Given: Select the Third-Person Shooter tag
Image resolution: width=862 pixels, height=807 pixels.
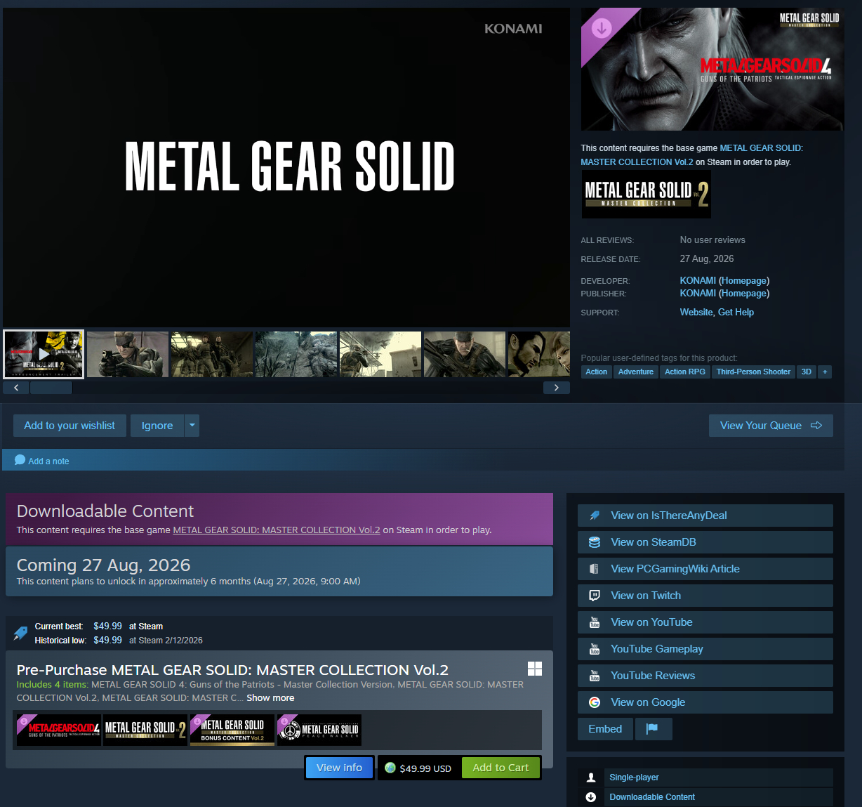Looking at the screenshot, I should click(753, 372).
